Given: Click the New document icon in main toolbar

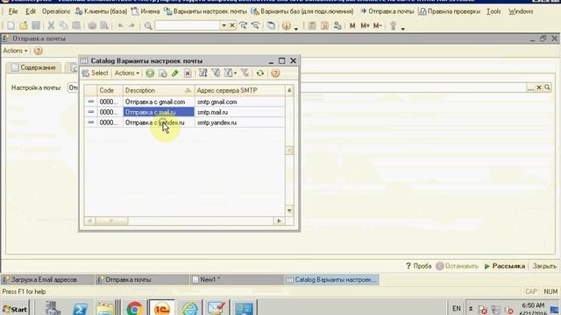Looking at the screenshot, I should tap(11, 25).
